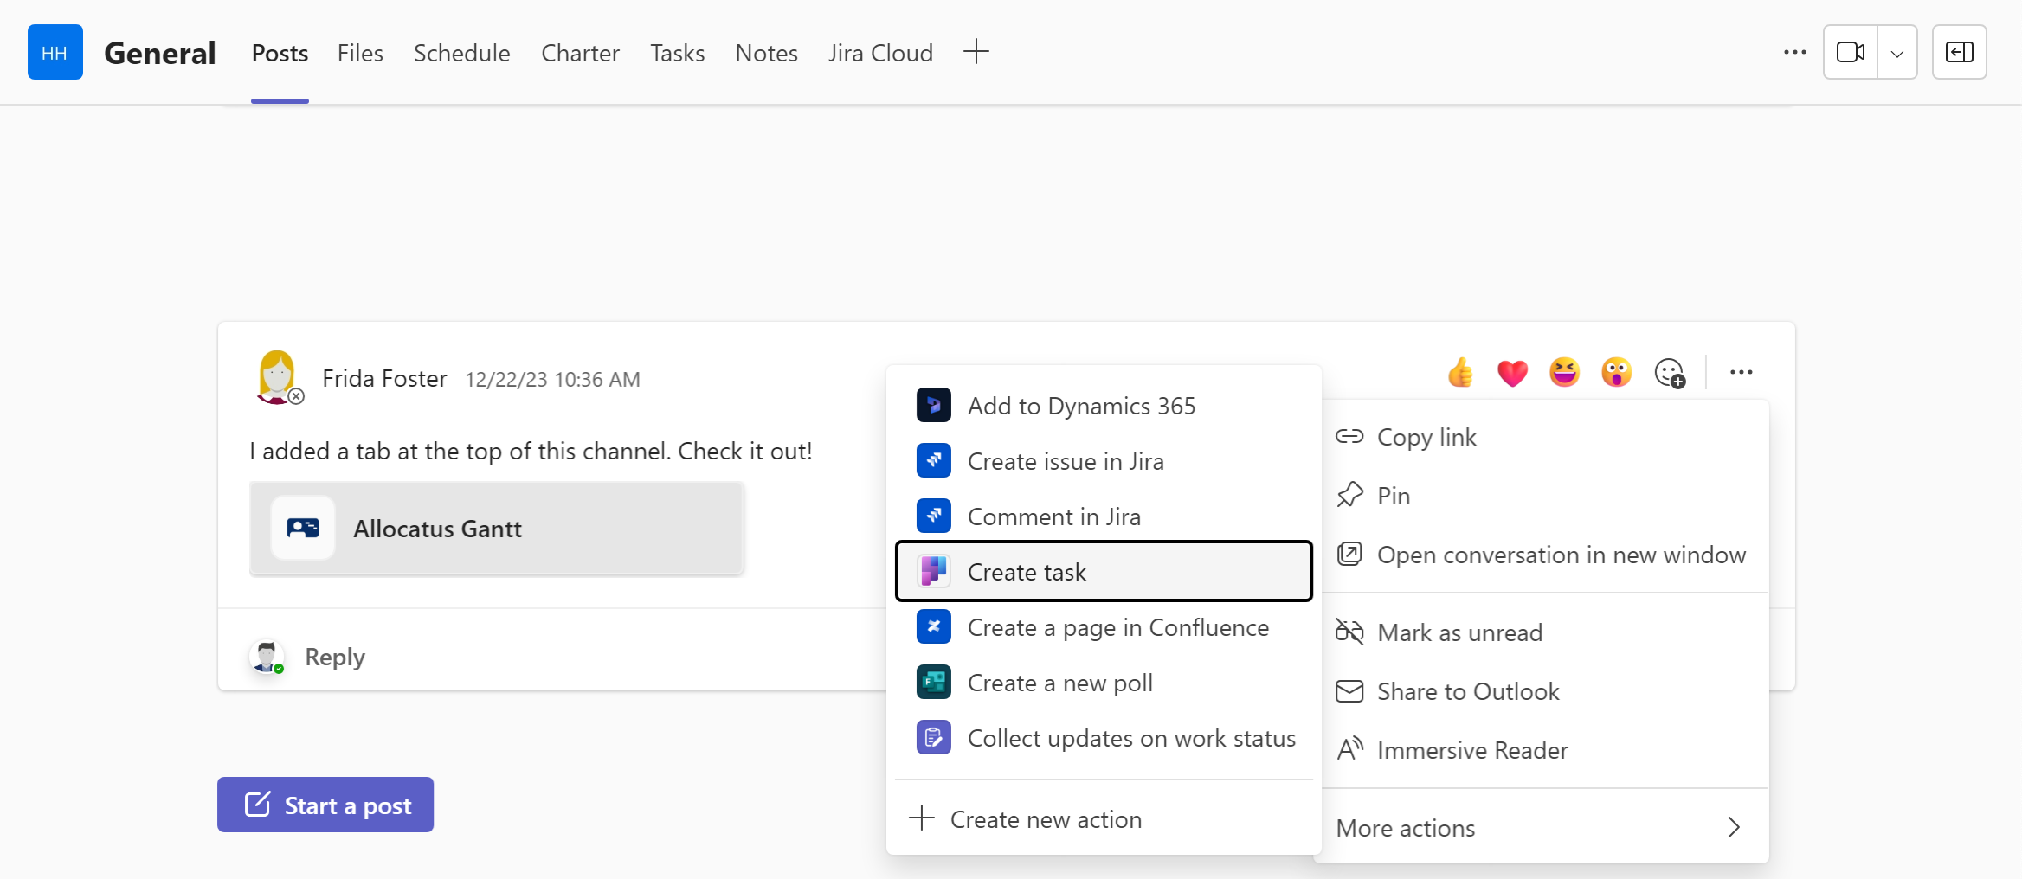Select Add to Dynamics 365
This screenshot has width=2022, height=879.
[1104, 406]
